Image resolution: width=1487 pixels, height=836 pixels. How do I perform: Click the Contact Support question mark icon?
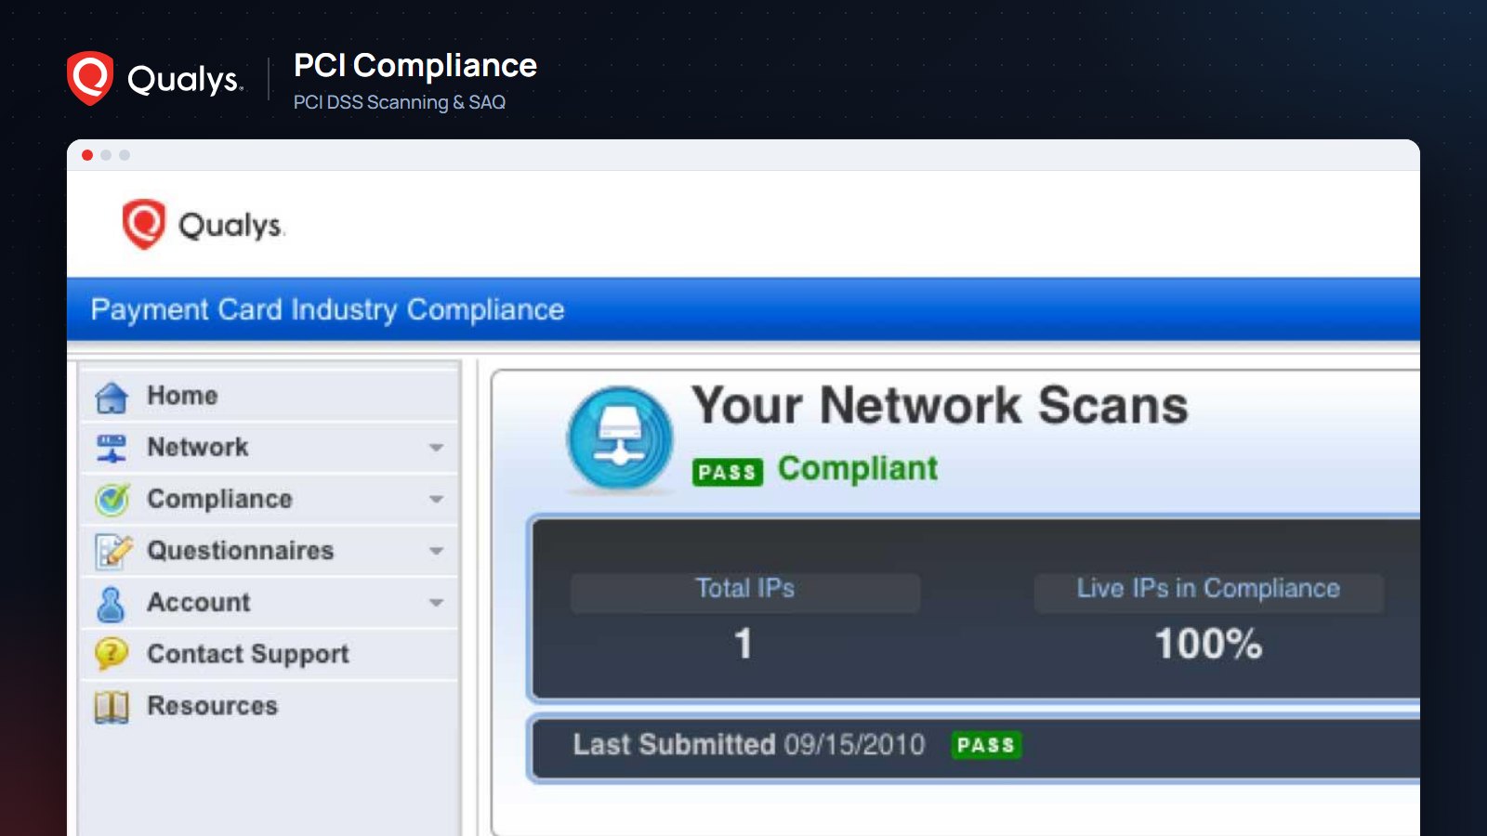(x=112, y=654)
